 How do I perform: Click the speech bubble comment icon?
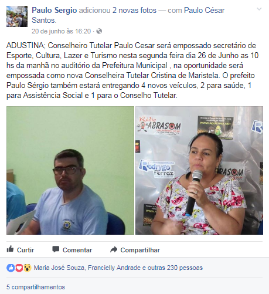tap(56, 249)
